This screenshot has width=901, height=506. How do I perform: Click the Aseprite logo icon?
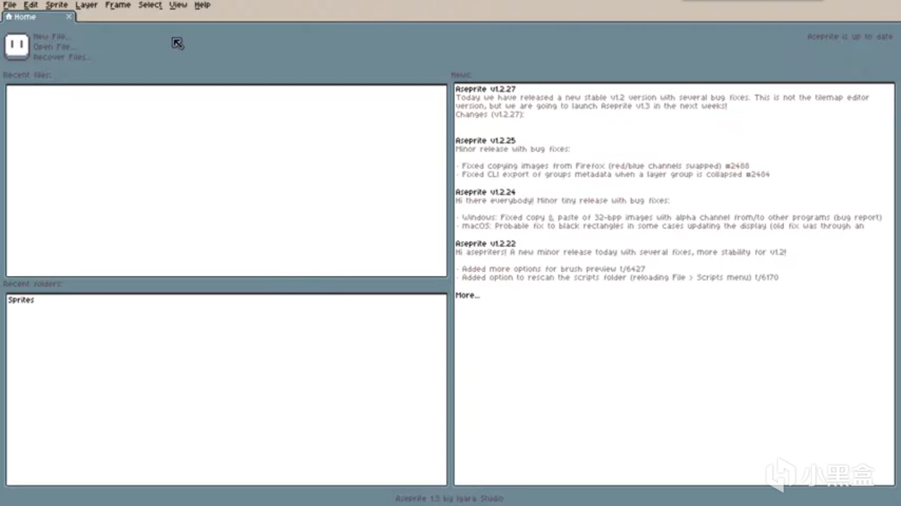tap(17, 46)
